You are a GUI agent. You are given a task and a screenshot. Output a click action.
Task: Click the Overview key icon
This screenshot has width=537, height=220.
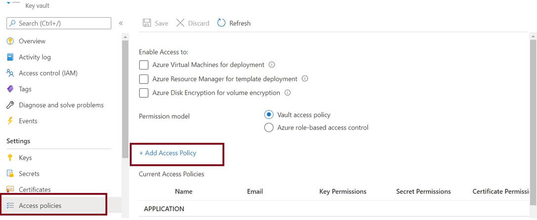pyautogui.click(x=10, y=41)
